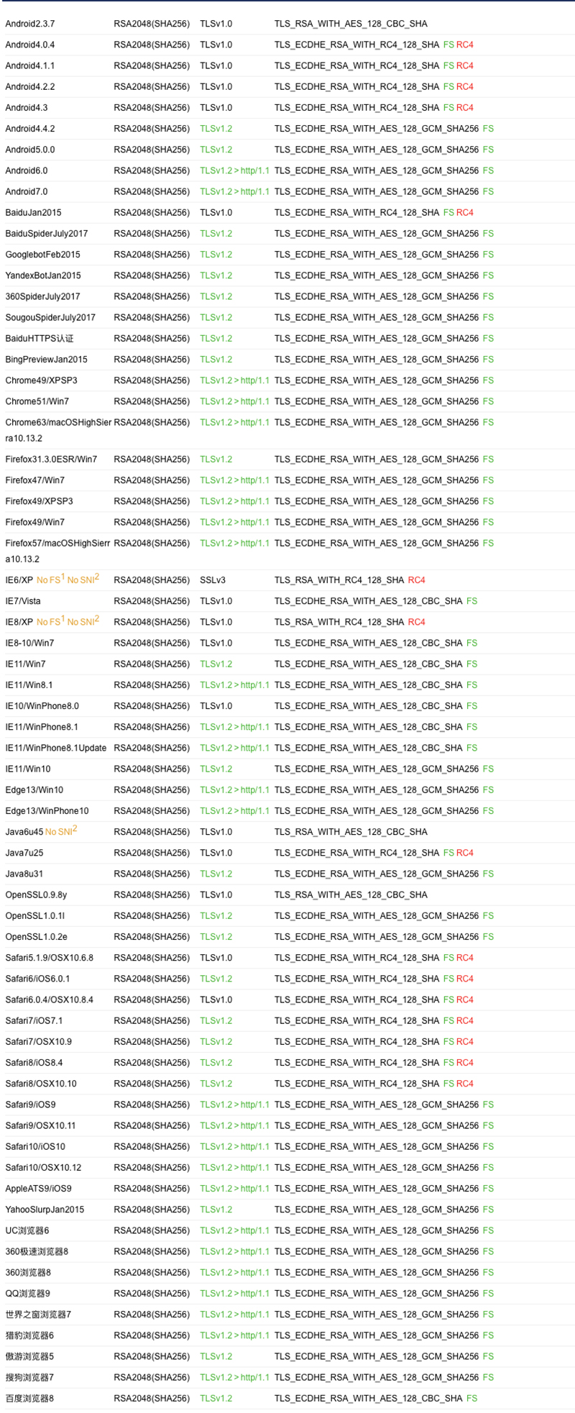Select the Firefox57/macOSHighSierra client entry
This screenshot has width=575, height=1413.
[x=57, y=551]
